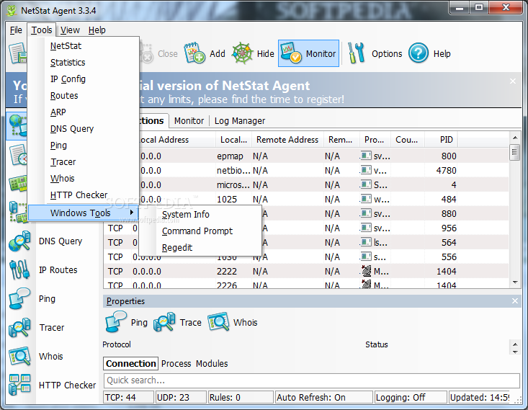Viewport: 528px width, 410px height.
Task: Open the View menu
Action: [x=70, y=30]
